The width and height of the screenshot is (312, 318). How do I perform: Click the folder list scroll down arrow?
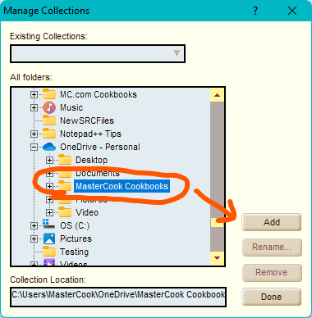[x=218, y=258]
